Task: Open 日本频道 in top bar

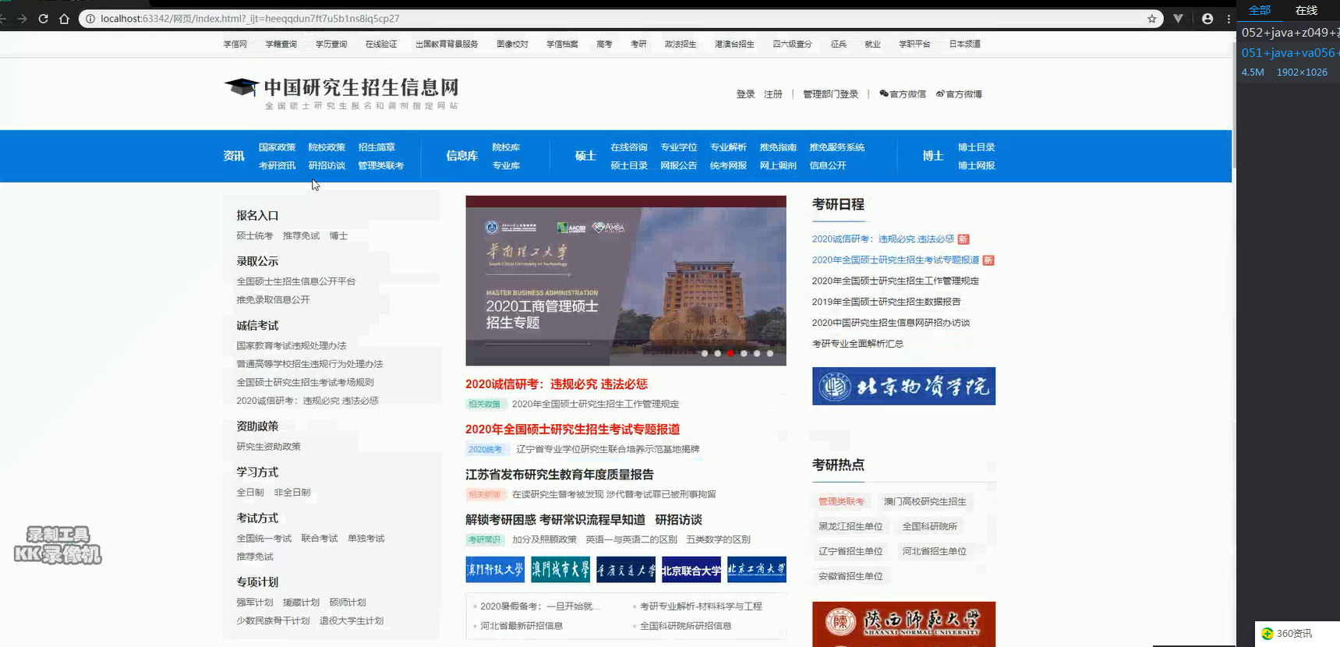Action: [965, 44]
